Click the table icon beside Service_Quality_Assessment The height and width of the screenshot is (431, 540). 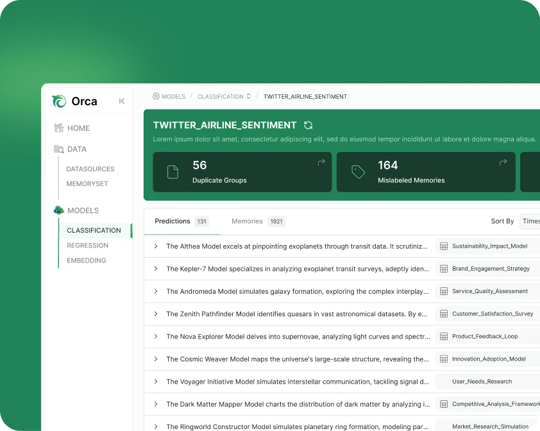444,291
